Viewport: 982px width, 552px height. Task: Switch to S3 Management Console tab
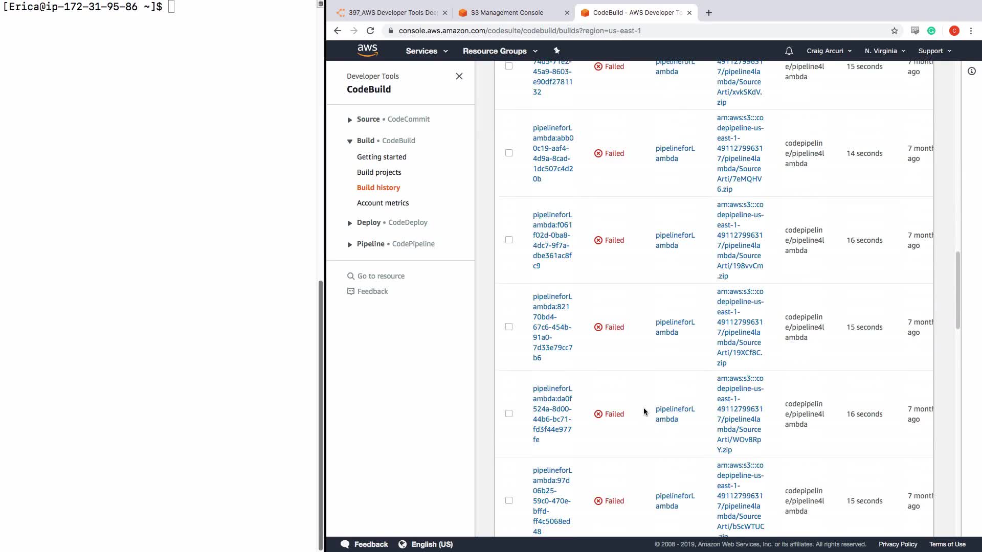(506, 13)
